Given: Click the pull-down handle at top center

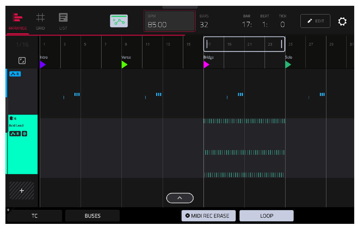Looking at the screenshot, I should [x=180, y=7].
